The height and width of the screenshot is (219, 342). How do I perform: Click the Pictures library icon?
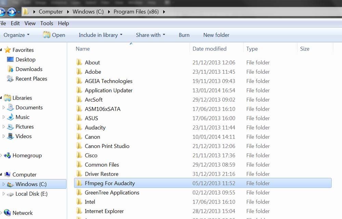click(10, 126)
